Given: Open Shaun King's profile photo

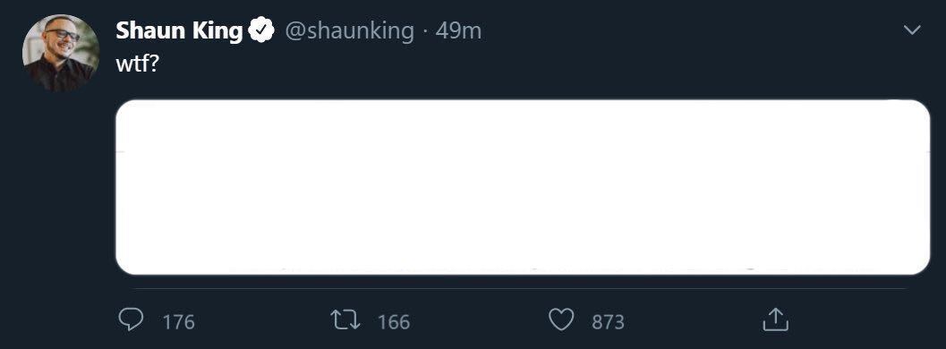Looking at the screenshot, I should click(x=61, y=53).
